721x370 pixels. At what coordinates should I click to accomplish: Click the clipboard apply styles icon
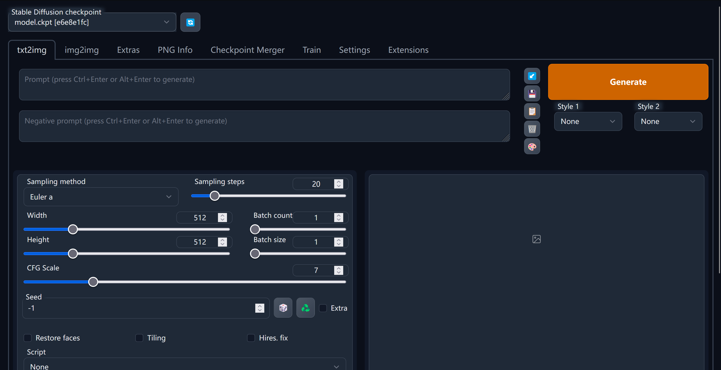532,111
